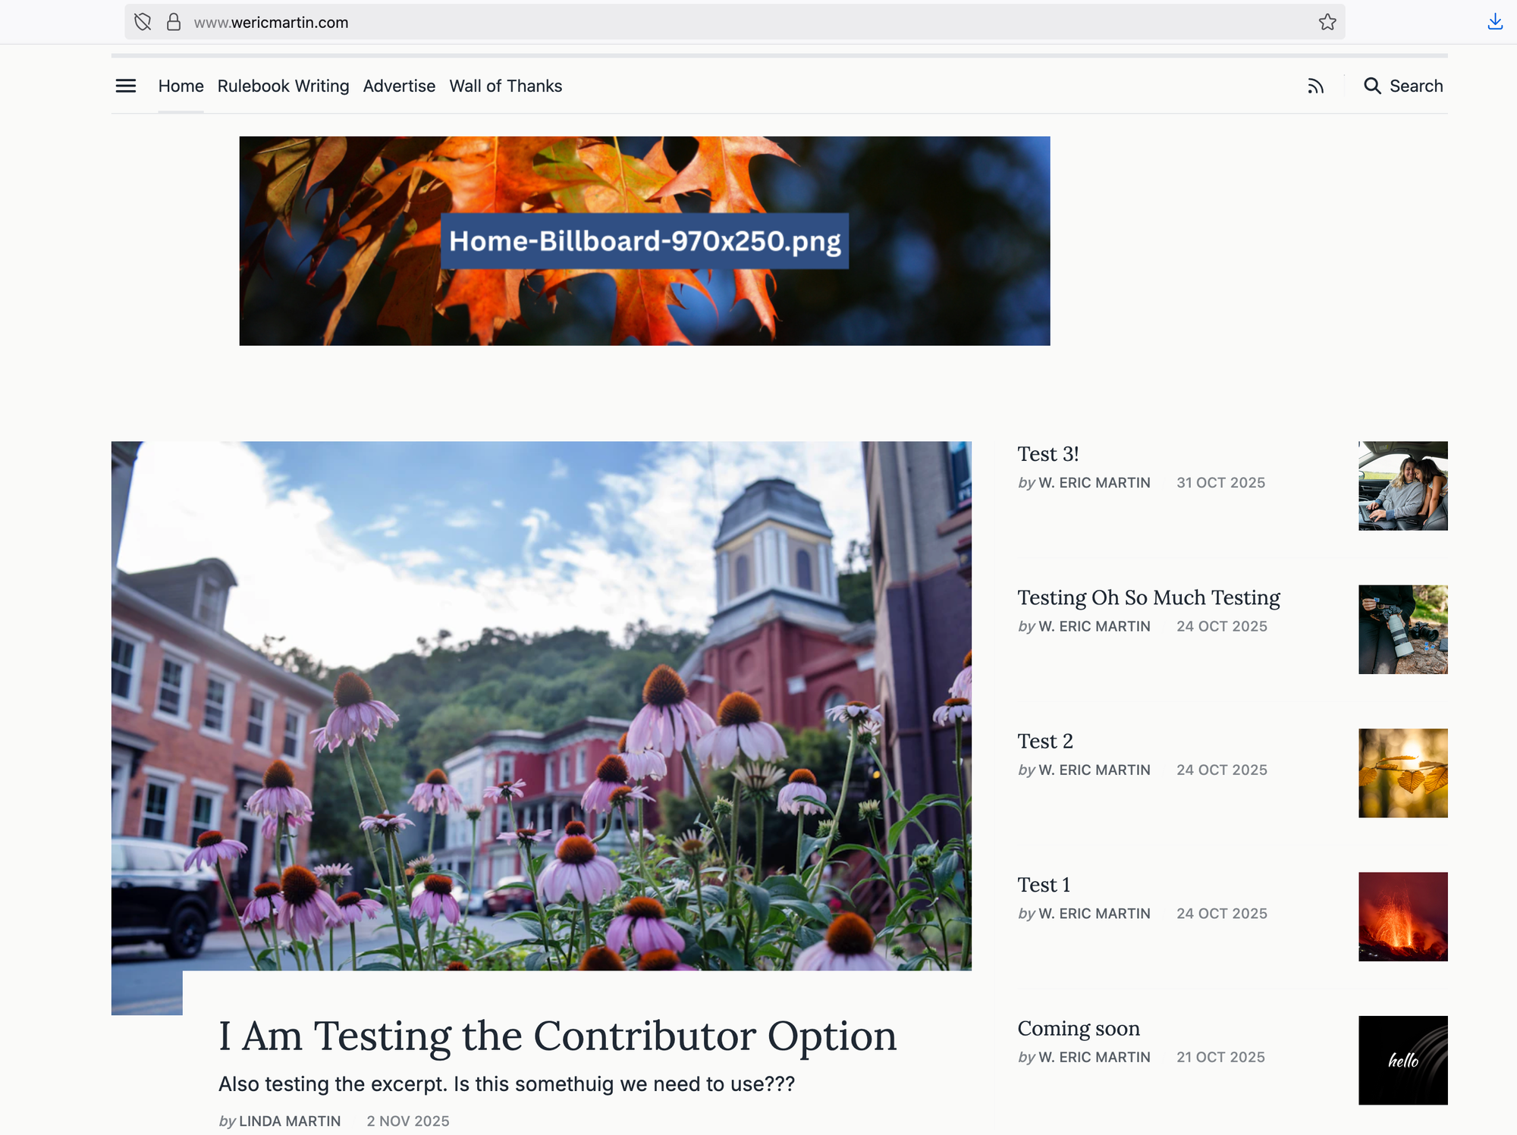This screenshot has width=1517, height=1135.
Task: Open the Advertise page
Action: (399, 86)
